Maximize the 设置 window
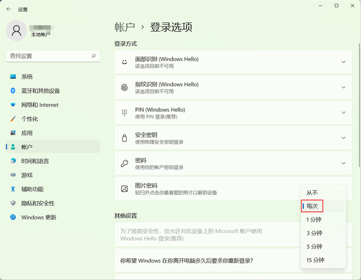 pos(336,6)
